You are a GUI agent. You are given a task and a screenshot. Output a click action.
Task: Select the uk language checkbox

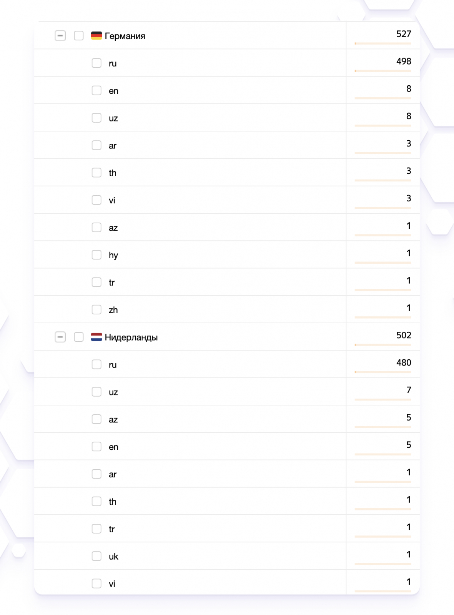pyautogui.click(x=96, y=556)
